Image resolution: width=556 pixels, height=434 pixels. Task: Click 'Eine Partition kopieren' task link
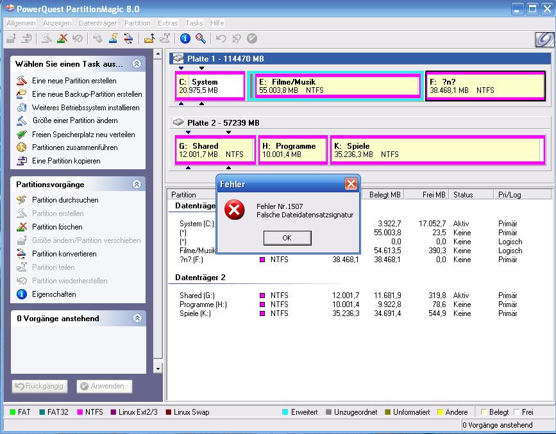[66, 161]
